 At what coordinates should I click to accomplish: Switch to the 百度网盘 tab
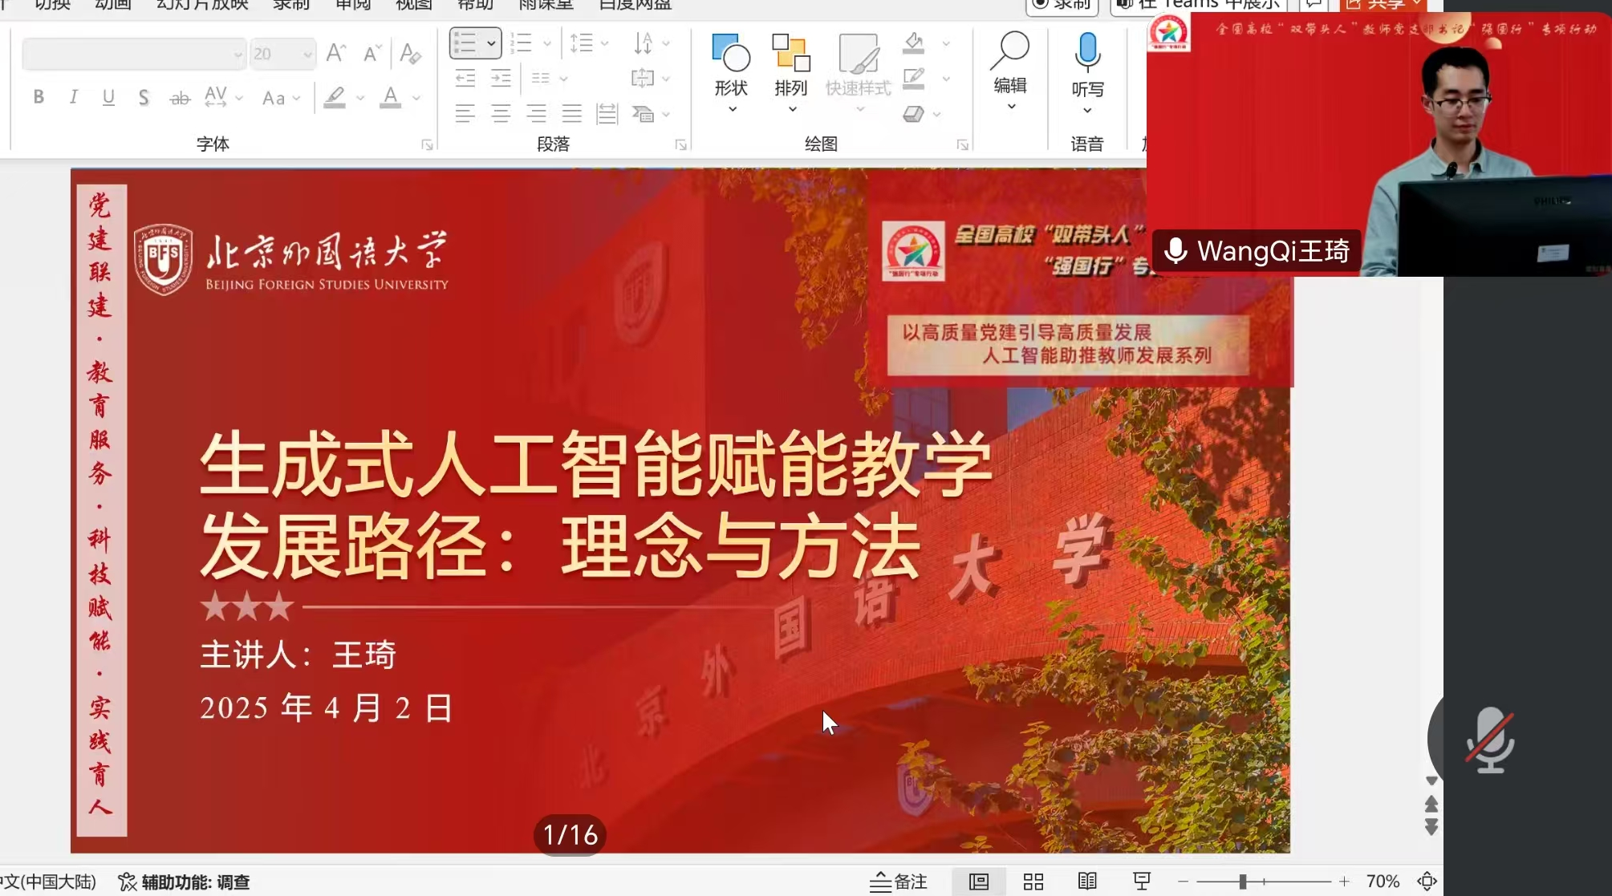pos(635,4)
